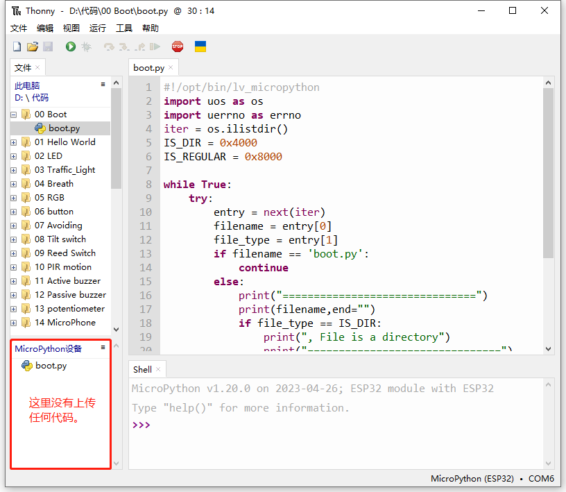
Task: Select the 10 PIR motion folder
Action: tap(63, 267)
